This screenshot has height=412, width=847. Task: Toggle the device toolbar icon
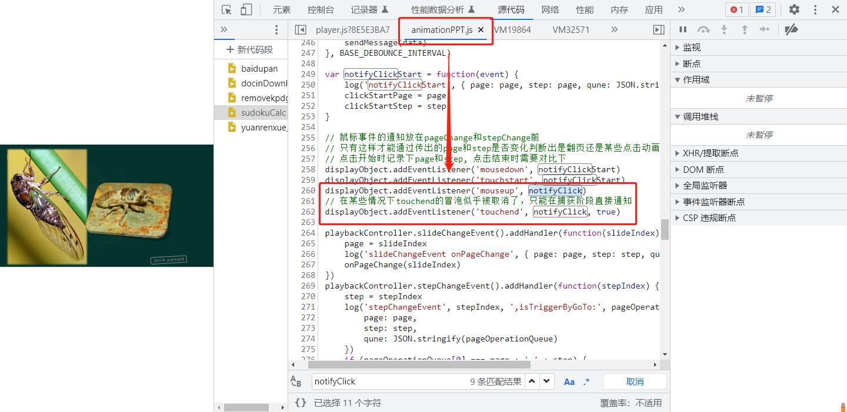coord(246,9)
